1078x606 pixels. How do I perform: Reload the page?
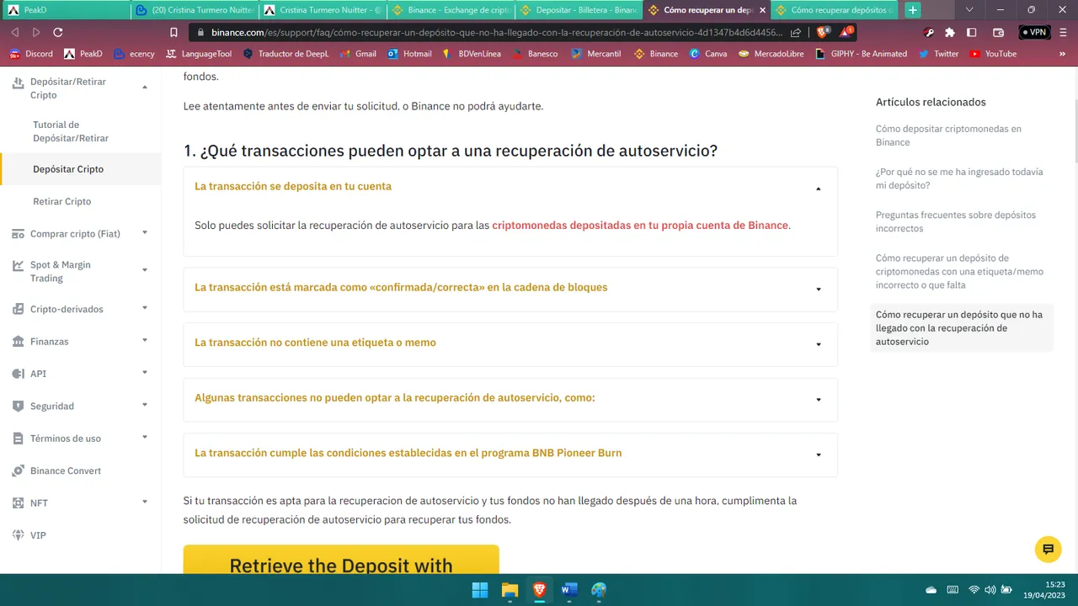58,32
